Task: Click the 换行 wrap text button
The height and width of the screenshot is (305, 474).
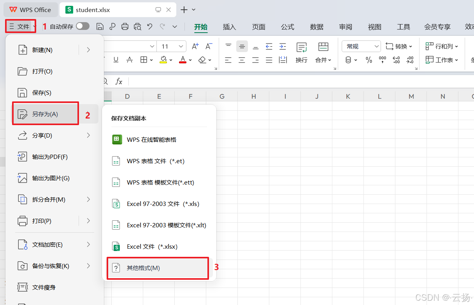Action: [302, 52]
